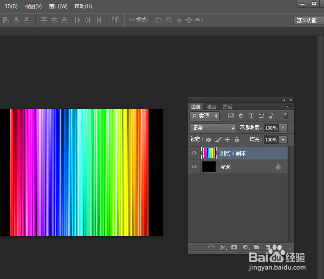The width and height of the screenshot is (324, 279).
Task: Click the rainbow gradient canvas image
Action: point(79,172)
